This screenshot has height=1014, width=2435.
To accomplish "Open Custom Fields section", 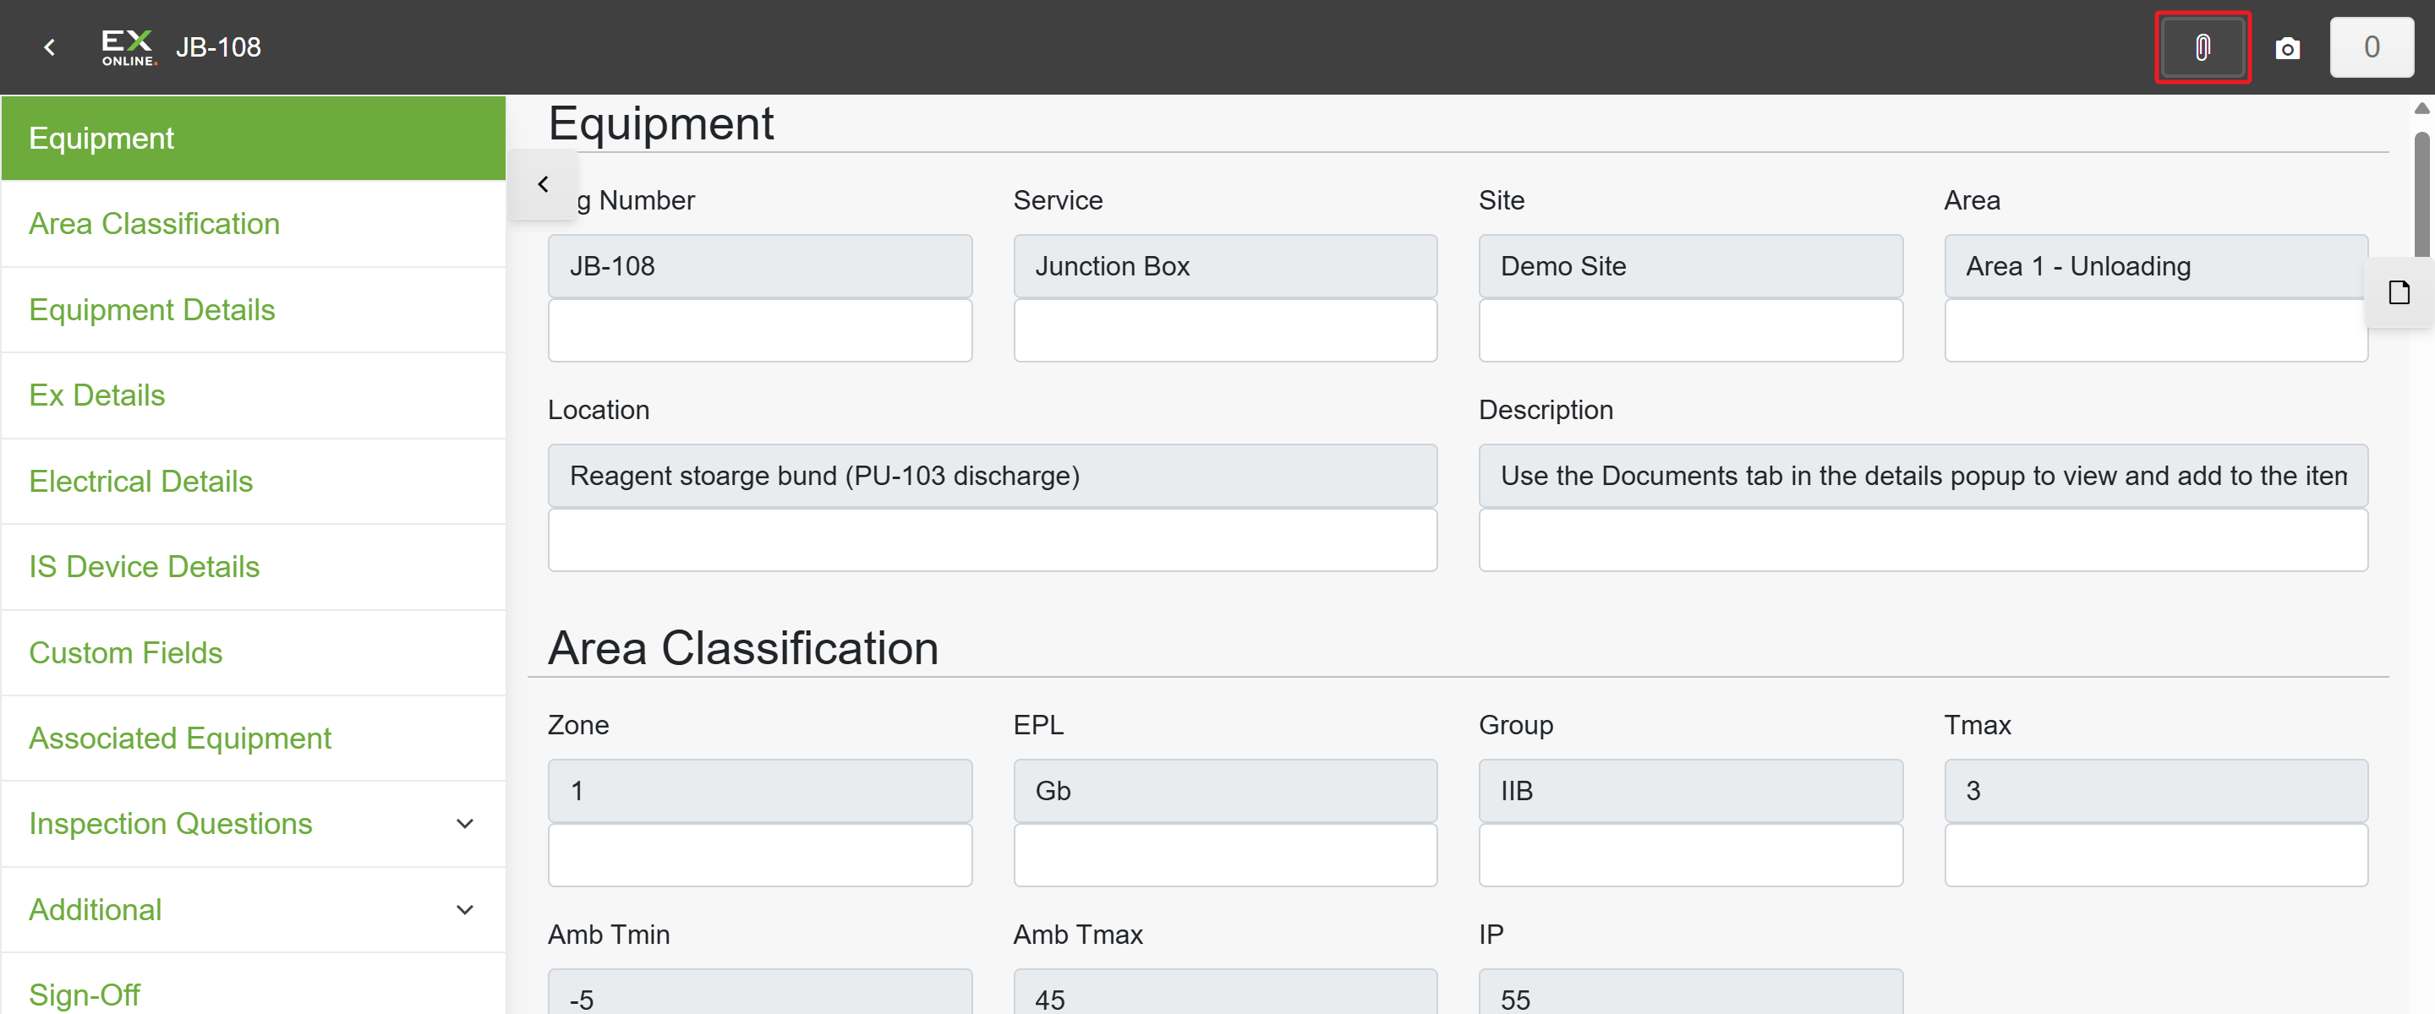I will click(x=254, y=653).
